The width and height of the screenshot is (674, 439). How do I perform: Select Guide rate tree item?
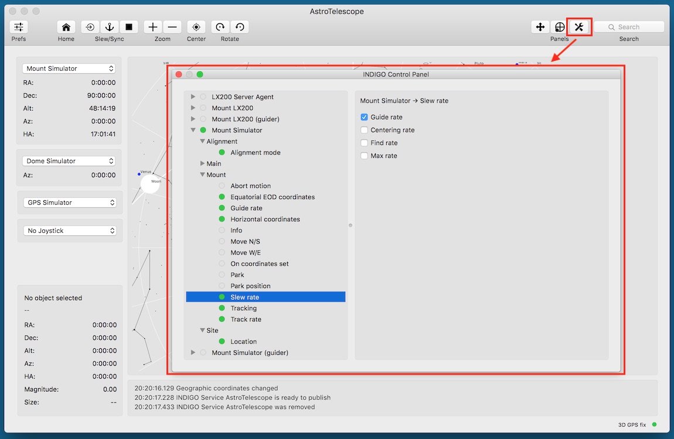246,208
